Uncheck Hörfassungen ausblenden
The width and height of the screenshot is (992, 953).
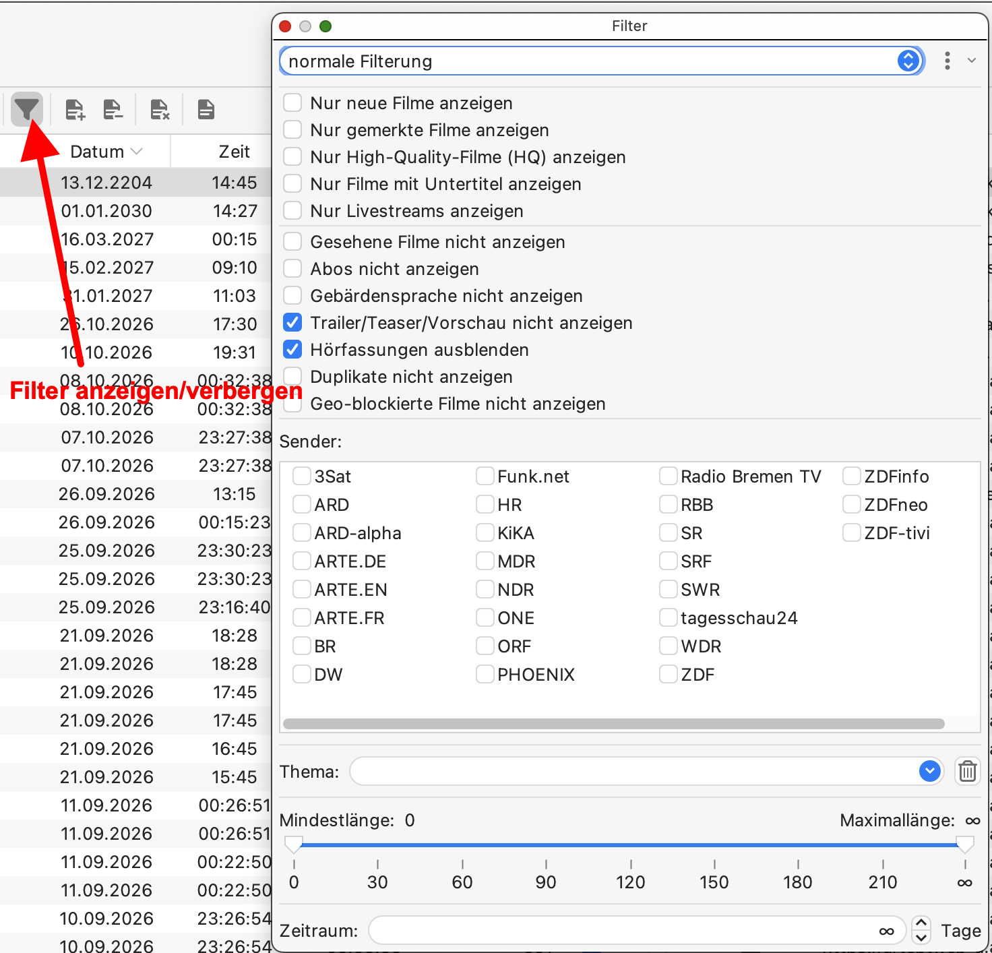coord(292,349)
